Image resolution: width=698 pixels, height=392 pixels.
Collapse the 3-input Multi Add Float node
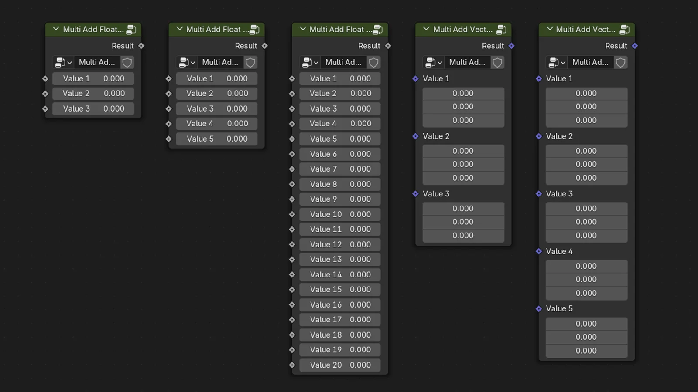56,29
